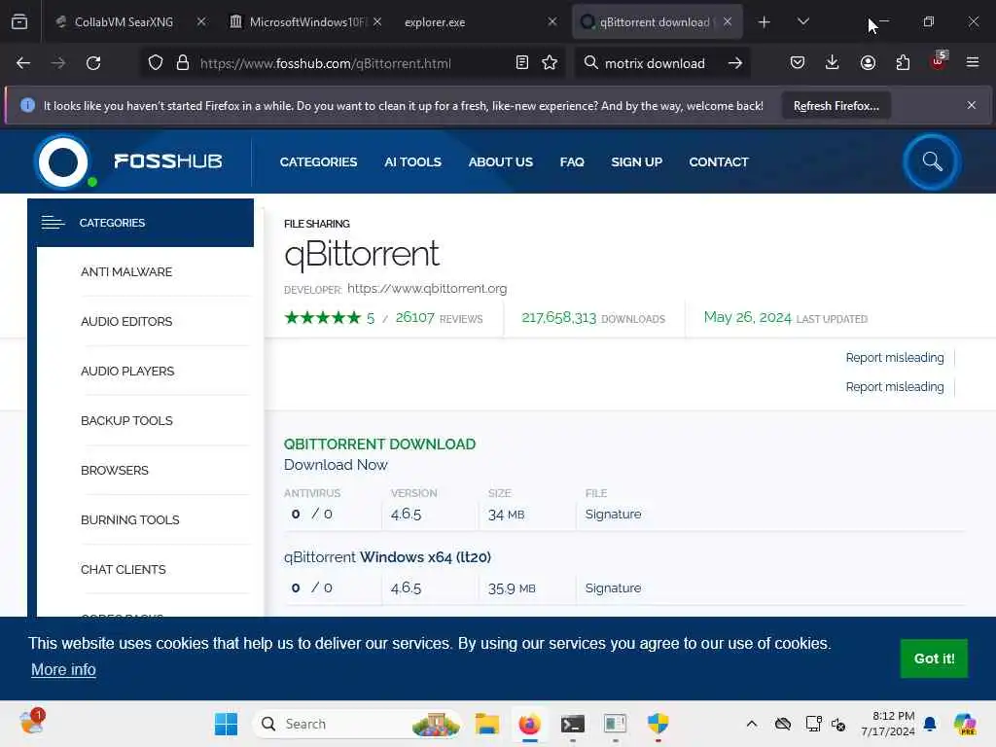
Task: Click the second Report misleading link
Action: point(895,387)
